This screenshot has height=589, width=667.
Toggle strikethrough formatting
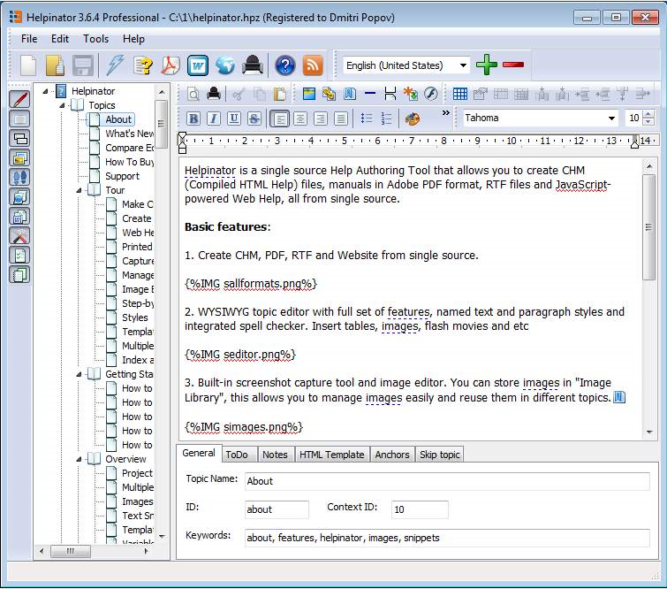(254, 119)
